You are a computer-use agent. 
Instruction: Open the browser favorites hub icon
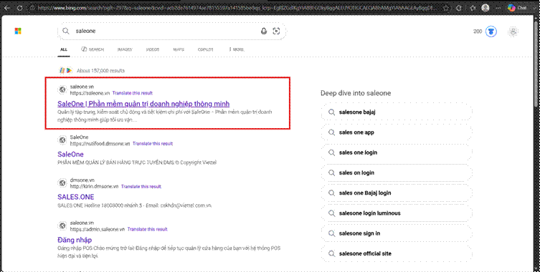(473, 8)
